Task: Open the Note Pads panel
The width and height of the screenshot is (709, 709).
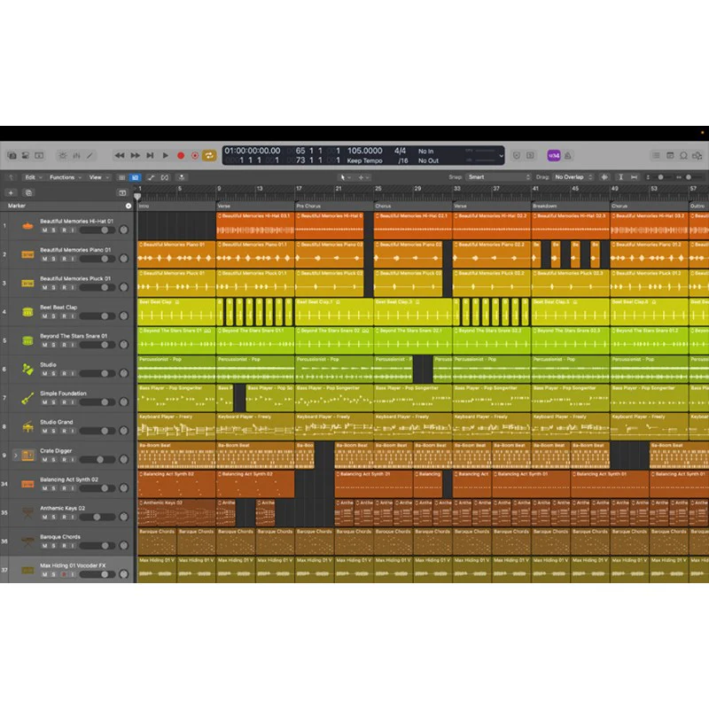Action: point(670,156)
